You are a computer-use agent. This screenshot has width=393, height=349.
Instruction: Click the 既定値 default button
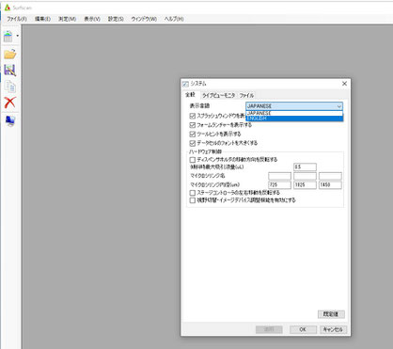click(331, 314)
